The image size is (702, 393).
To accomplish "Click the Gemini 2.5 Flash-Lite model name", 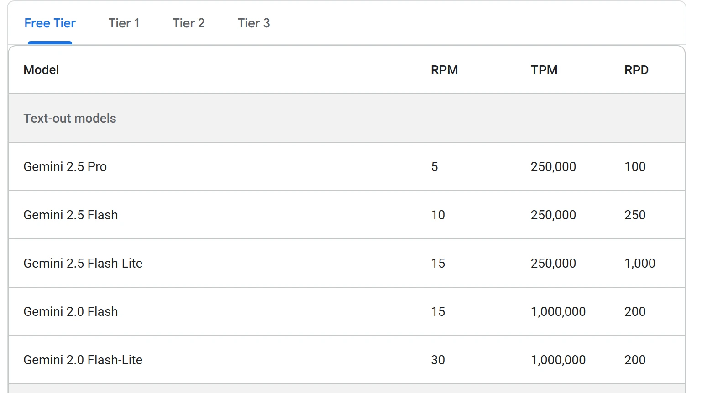I will pos(83,263).
